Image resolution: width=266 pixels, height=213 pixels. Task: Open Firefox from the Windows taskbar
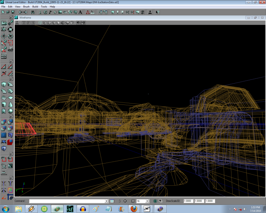click(x=134, y=209)
